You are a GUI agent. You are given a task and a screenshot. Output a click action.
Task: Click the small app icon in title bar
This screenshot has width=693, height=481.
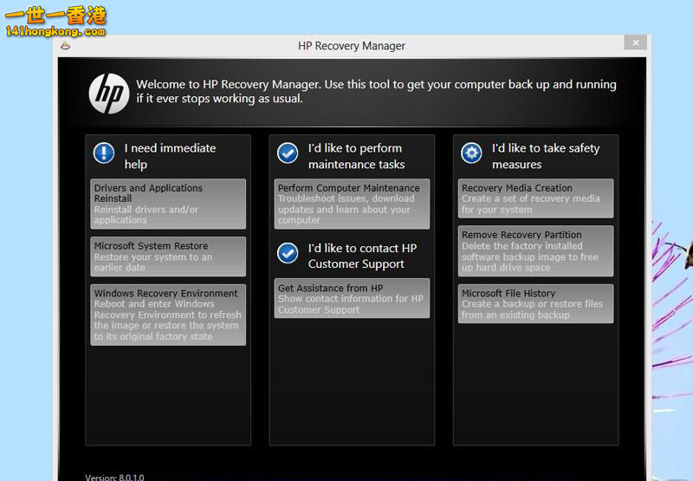pyautogui.click(x=66, y=46)
